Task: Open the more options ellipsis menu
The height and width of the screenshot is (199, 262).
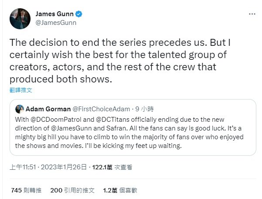Action: (252, 14)
